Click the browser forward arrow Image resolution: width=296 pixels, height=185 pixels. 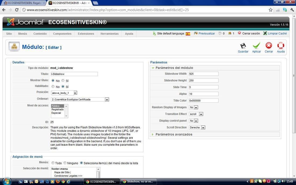[10, 10]
